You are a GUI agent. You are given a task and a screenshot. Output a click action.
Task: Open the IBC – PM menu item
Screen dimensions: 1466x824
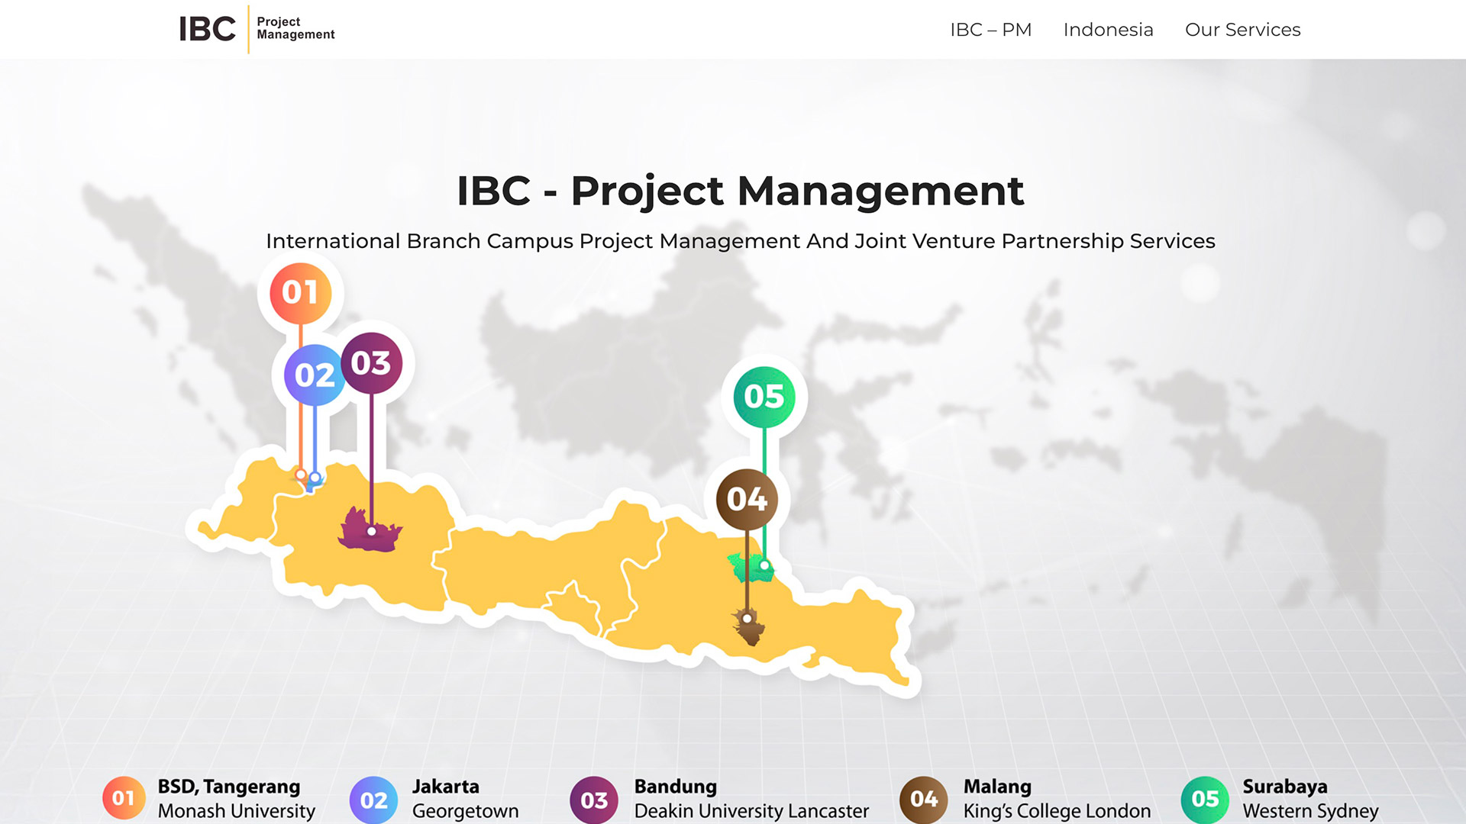coord(990,30)
